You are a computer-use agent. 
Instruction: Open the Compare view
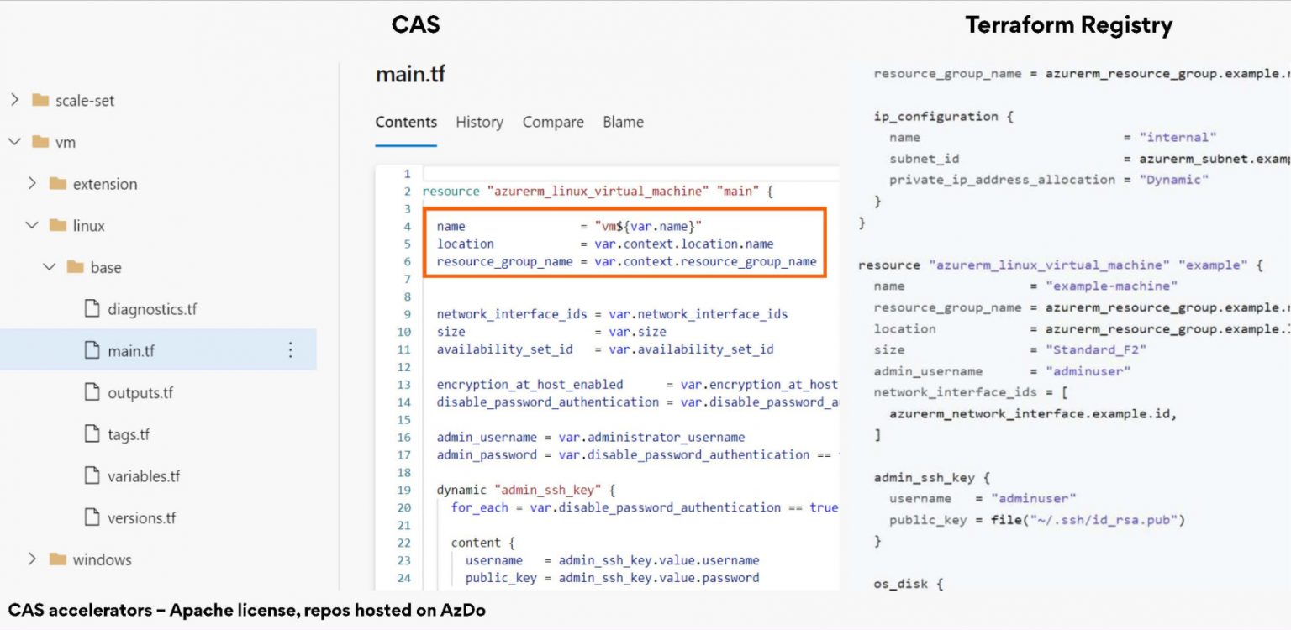(552, 122)
